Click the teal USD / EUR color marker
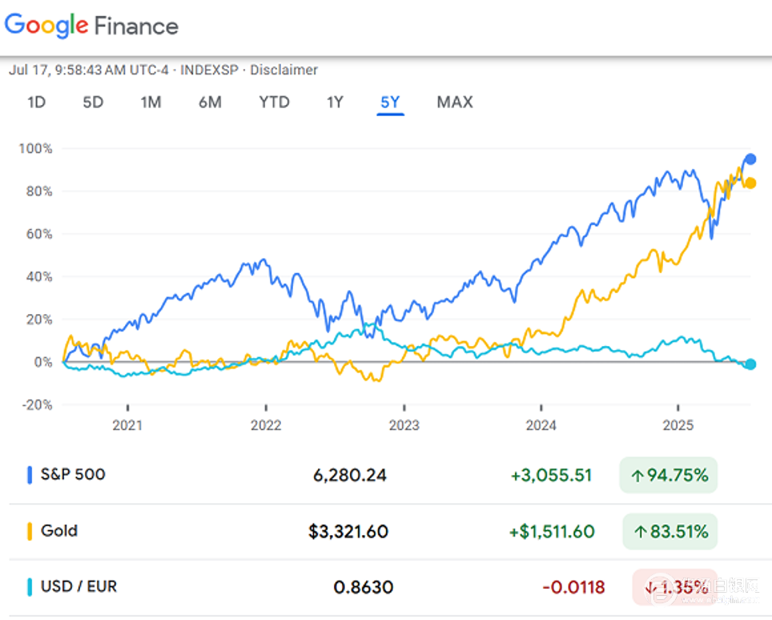 [x=30, y=587]
